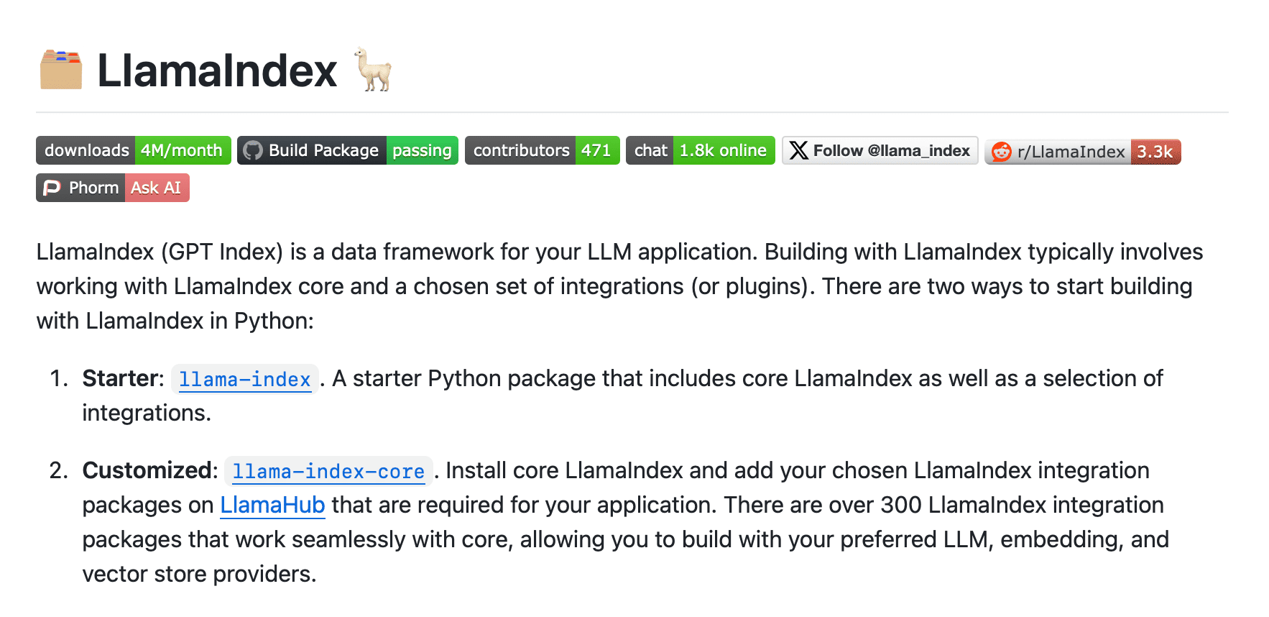Image resolution: width=1269 pixels, height=617 pixels.
Task: Click the 471 contributors count
Action: coord(597,150)
